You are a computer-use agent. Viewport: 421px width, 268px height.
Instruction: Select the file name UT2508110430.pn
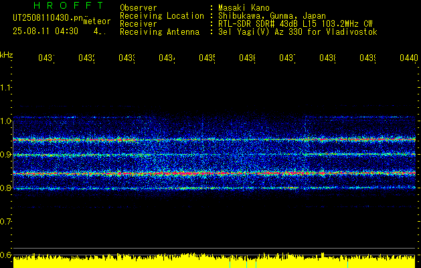(48, 18)
